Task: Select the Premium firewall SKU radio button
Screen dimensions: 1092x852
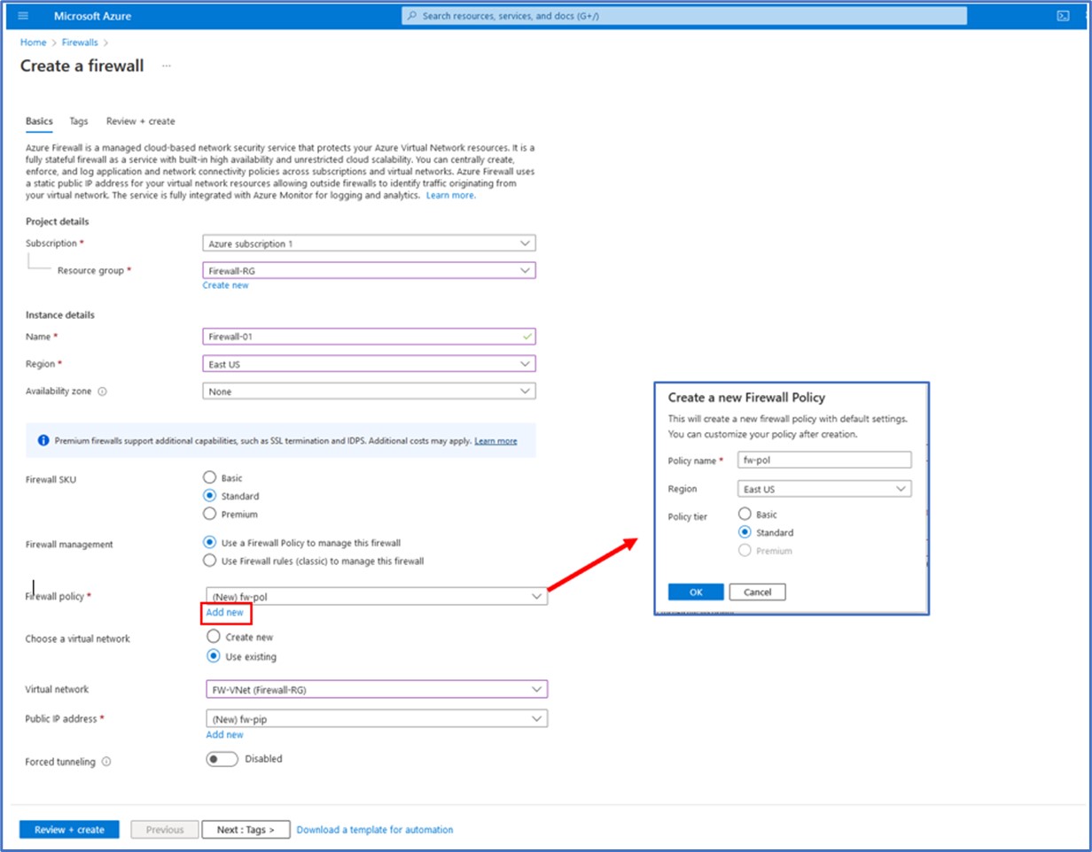Action: coord(210,514)
